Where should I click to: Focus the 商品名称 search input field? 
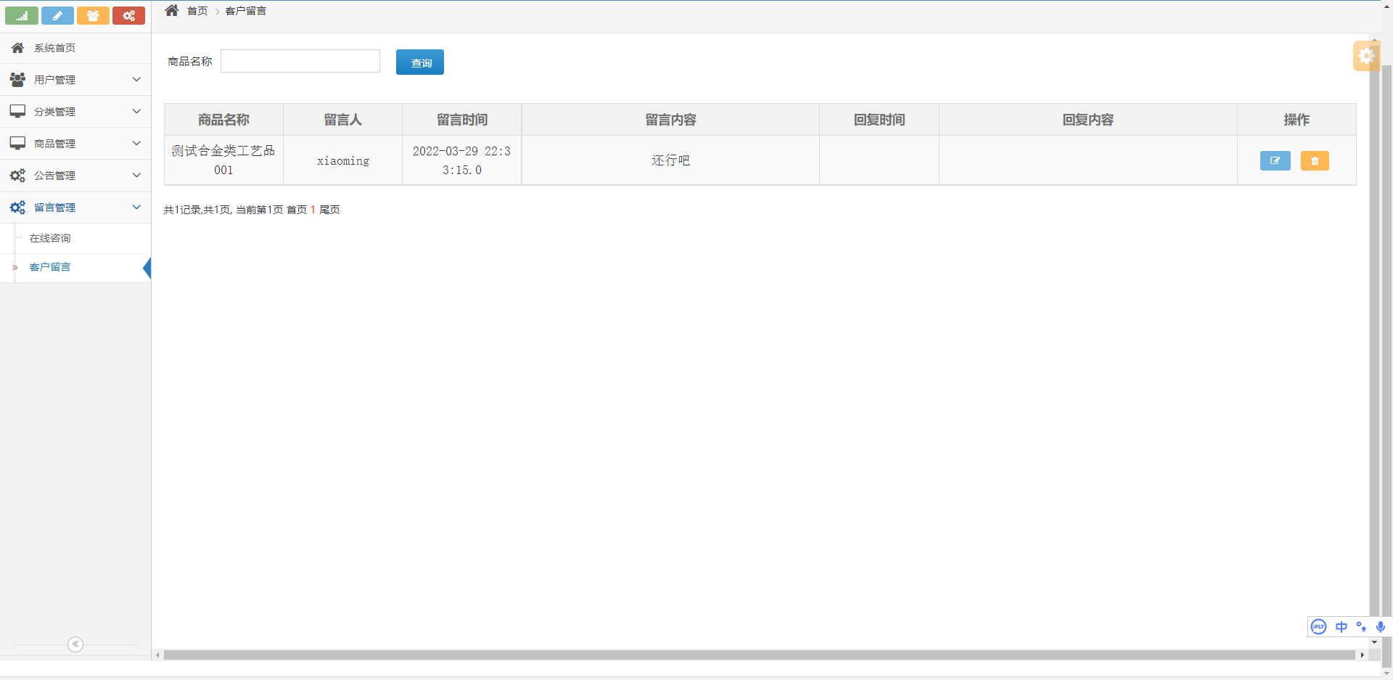tap(300, 61)
